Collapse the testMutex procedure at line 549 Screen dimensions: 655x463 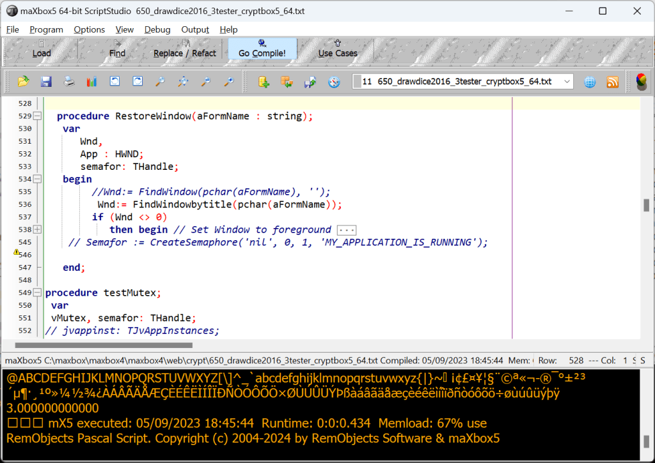click(37, 292)
